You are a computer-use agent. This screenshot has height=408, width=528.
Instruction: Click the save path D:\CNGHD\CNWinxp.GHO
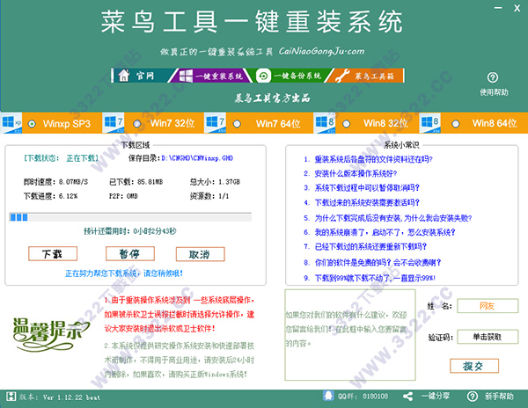[197, 157]
